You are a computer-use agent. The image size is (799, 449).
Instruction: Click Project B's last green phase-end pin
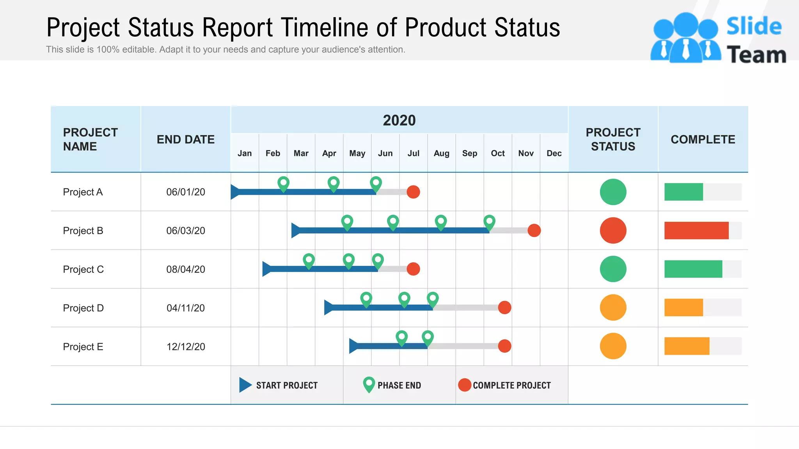point(489,222)
